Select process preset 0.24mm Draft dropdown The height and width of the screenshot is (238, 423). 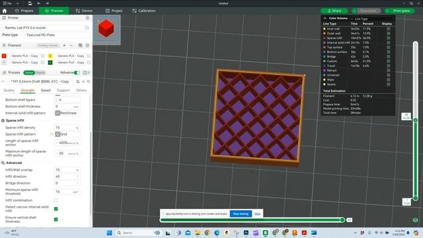tap(40, 81)
